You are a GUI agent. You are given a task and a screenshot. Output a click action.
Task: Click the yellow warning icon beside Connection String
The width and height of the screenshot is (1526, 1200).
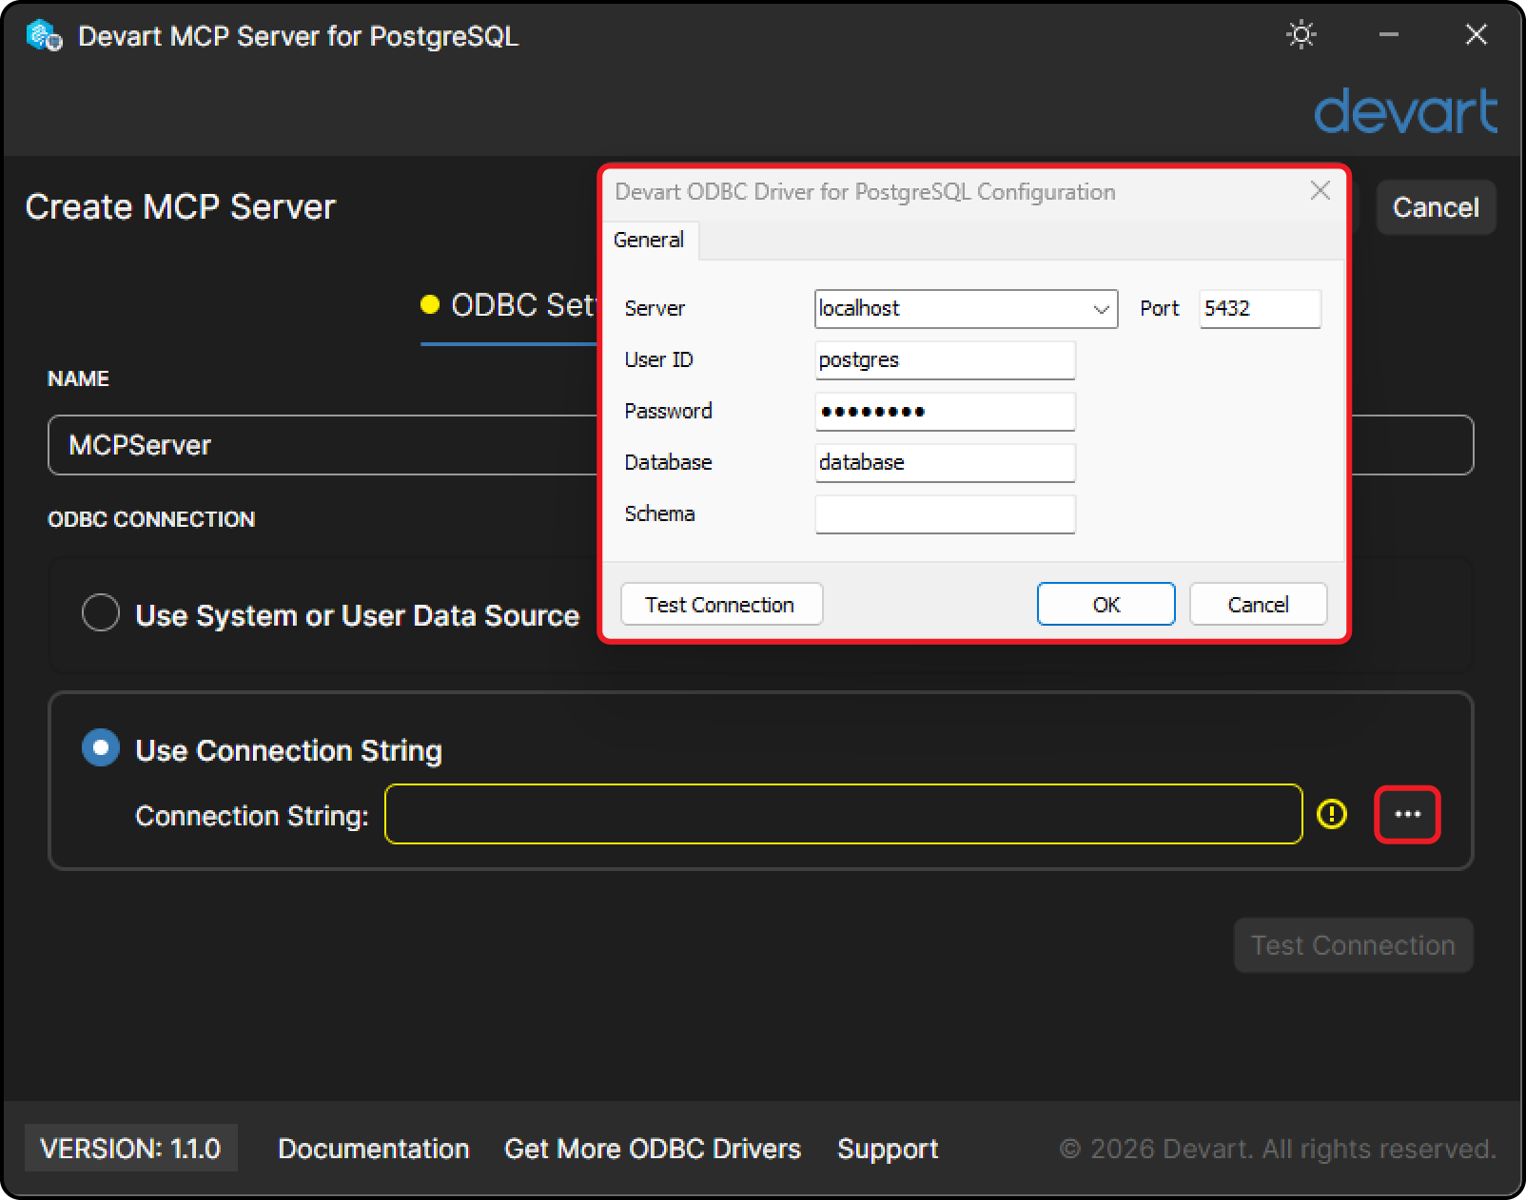[x=1331, y=814]
